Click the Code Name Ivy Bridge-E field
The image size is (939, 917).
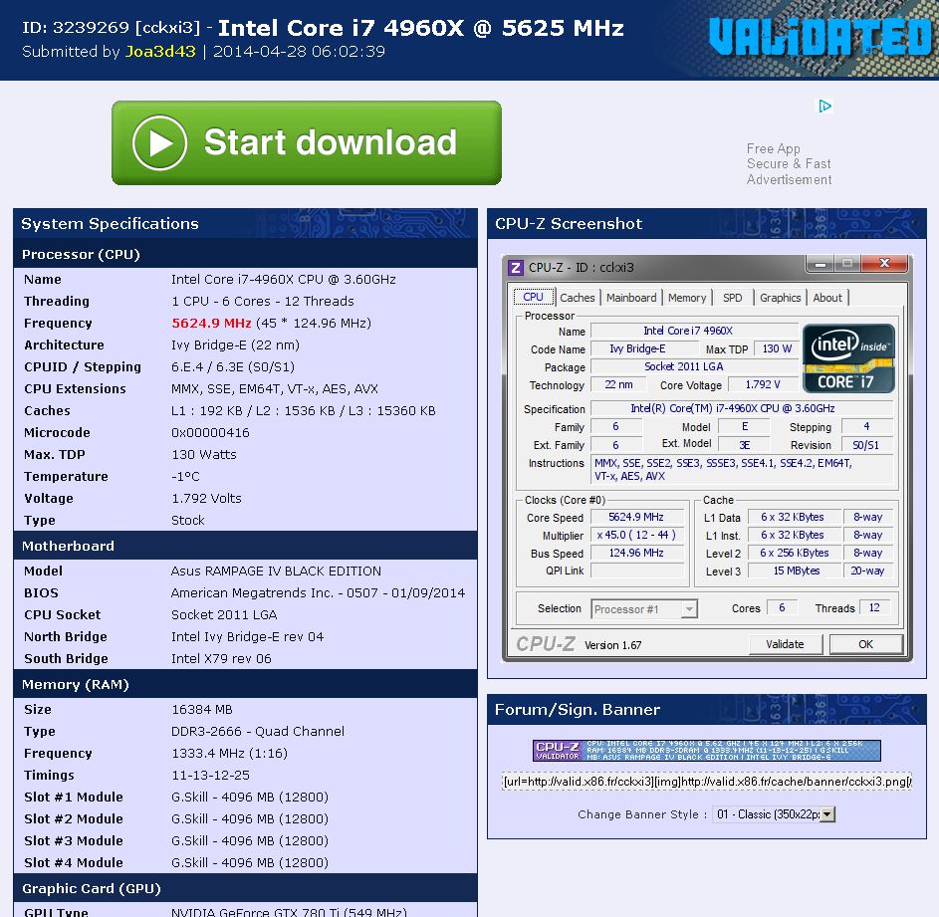click(644, 348)
